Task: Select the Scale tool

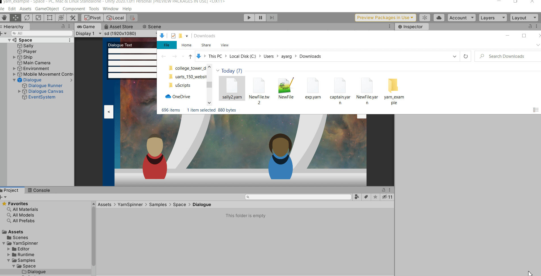Action: 38,18
